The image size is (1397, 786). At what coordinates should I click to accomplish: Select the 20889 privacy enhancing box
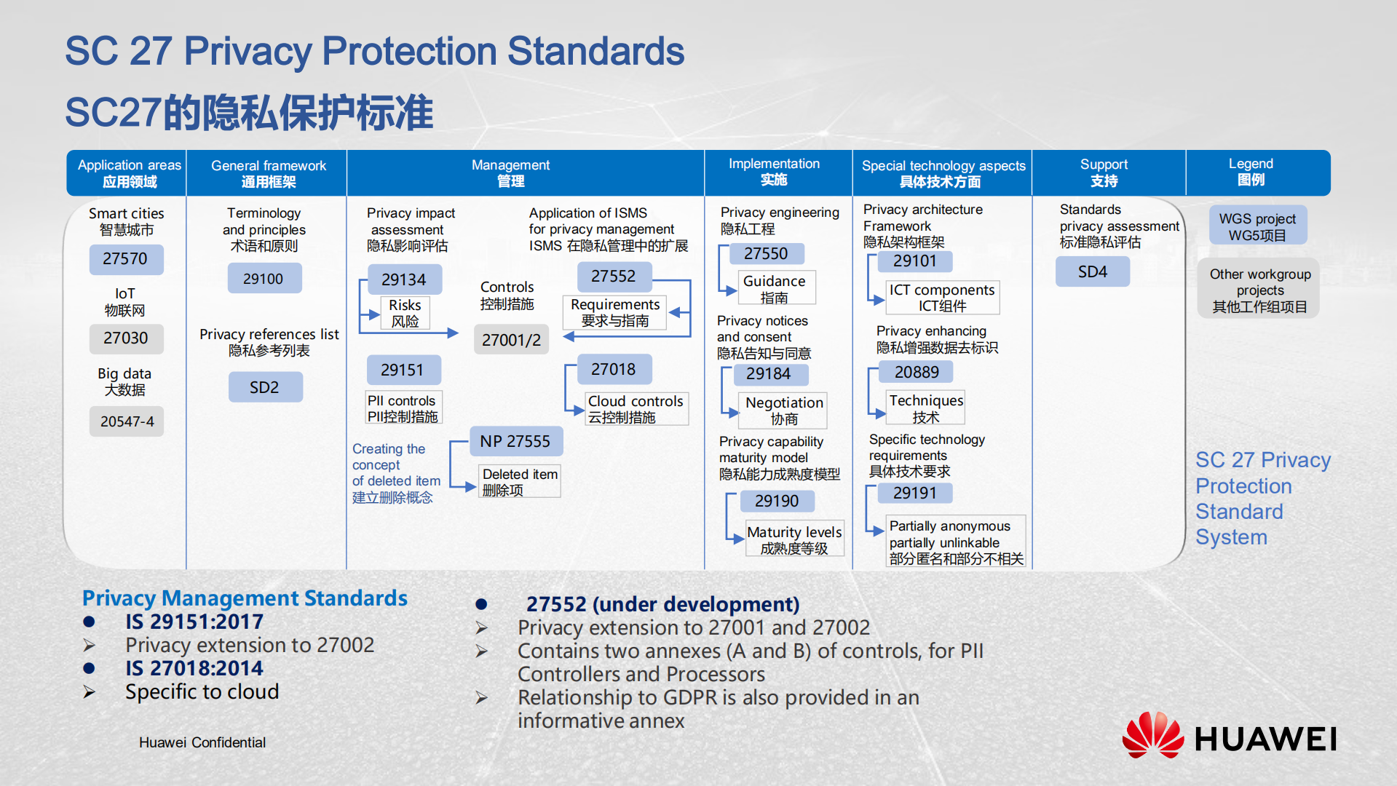pos(916,372)
